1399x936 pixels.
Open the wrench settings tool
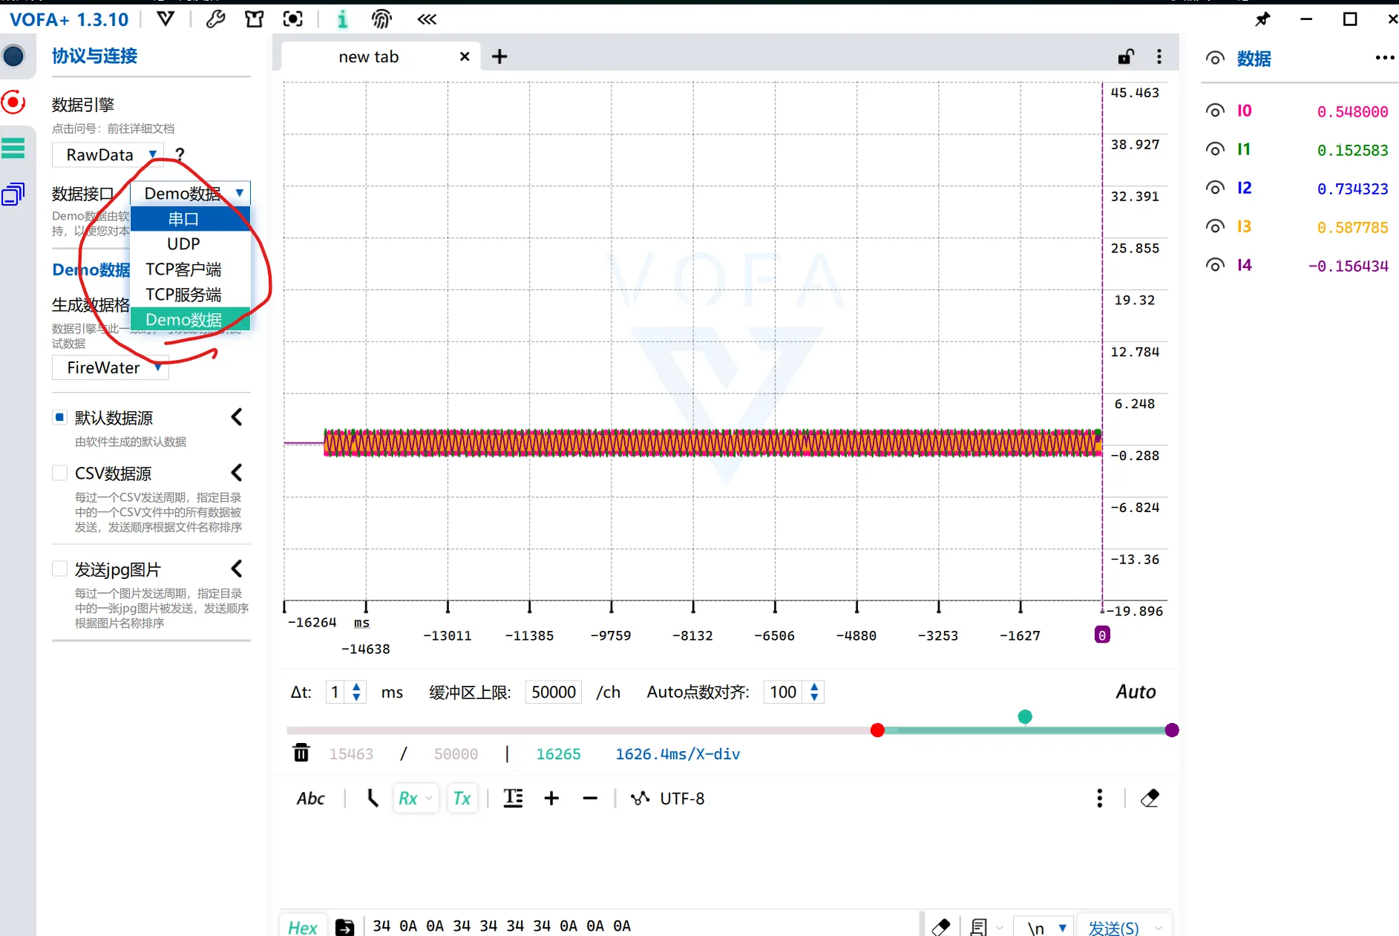215,19
